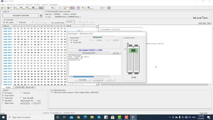Select ZIF socket radio button
Viewport: 213px width, 120px height.
coord(4,22)
